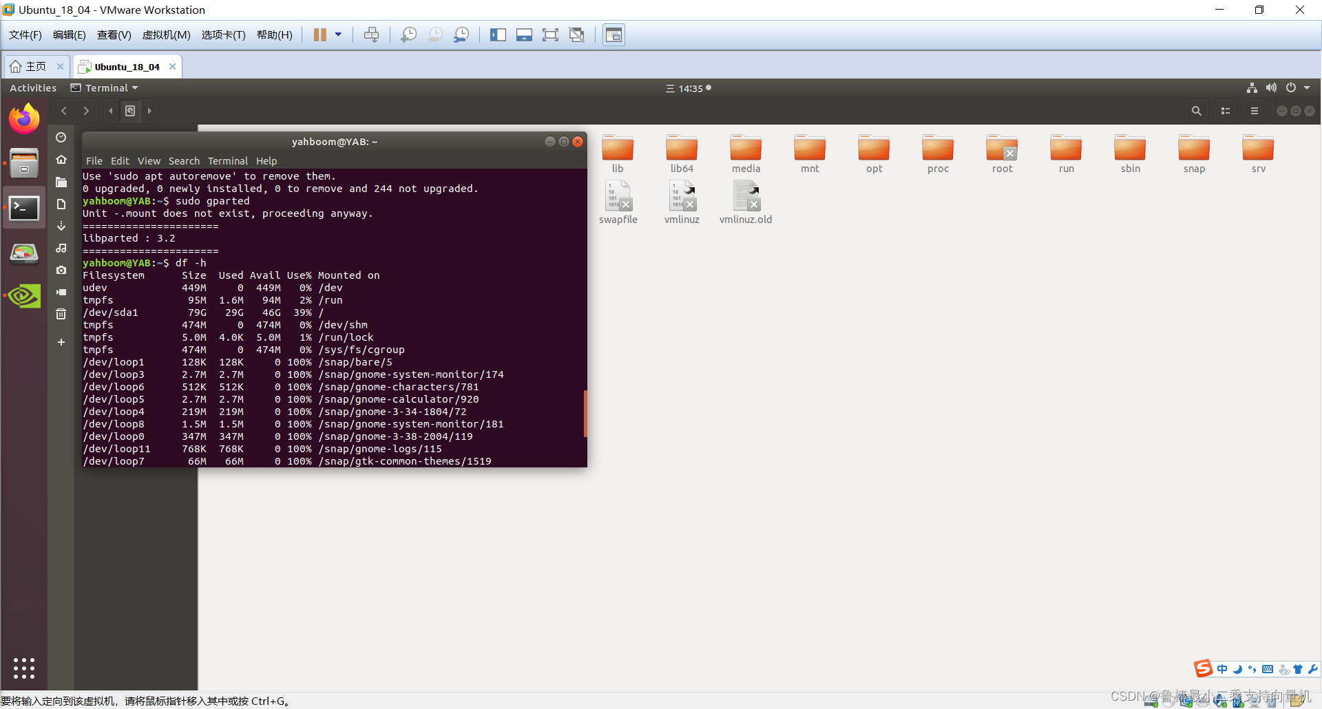Open the terminal View menu

pos(149,161)
